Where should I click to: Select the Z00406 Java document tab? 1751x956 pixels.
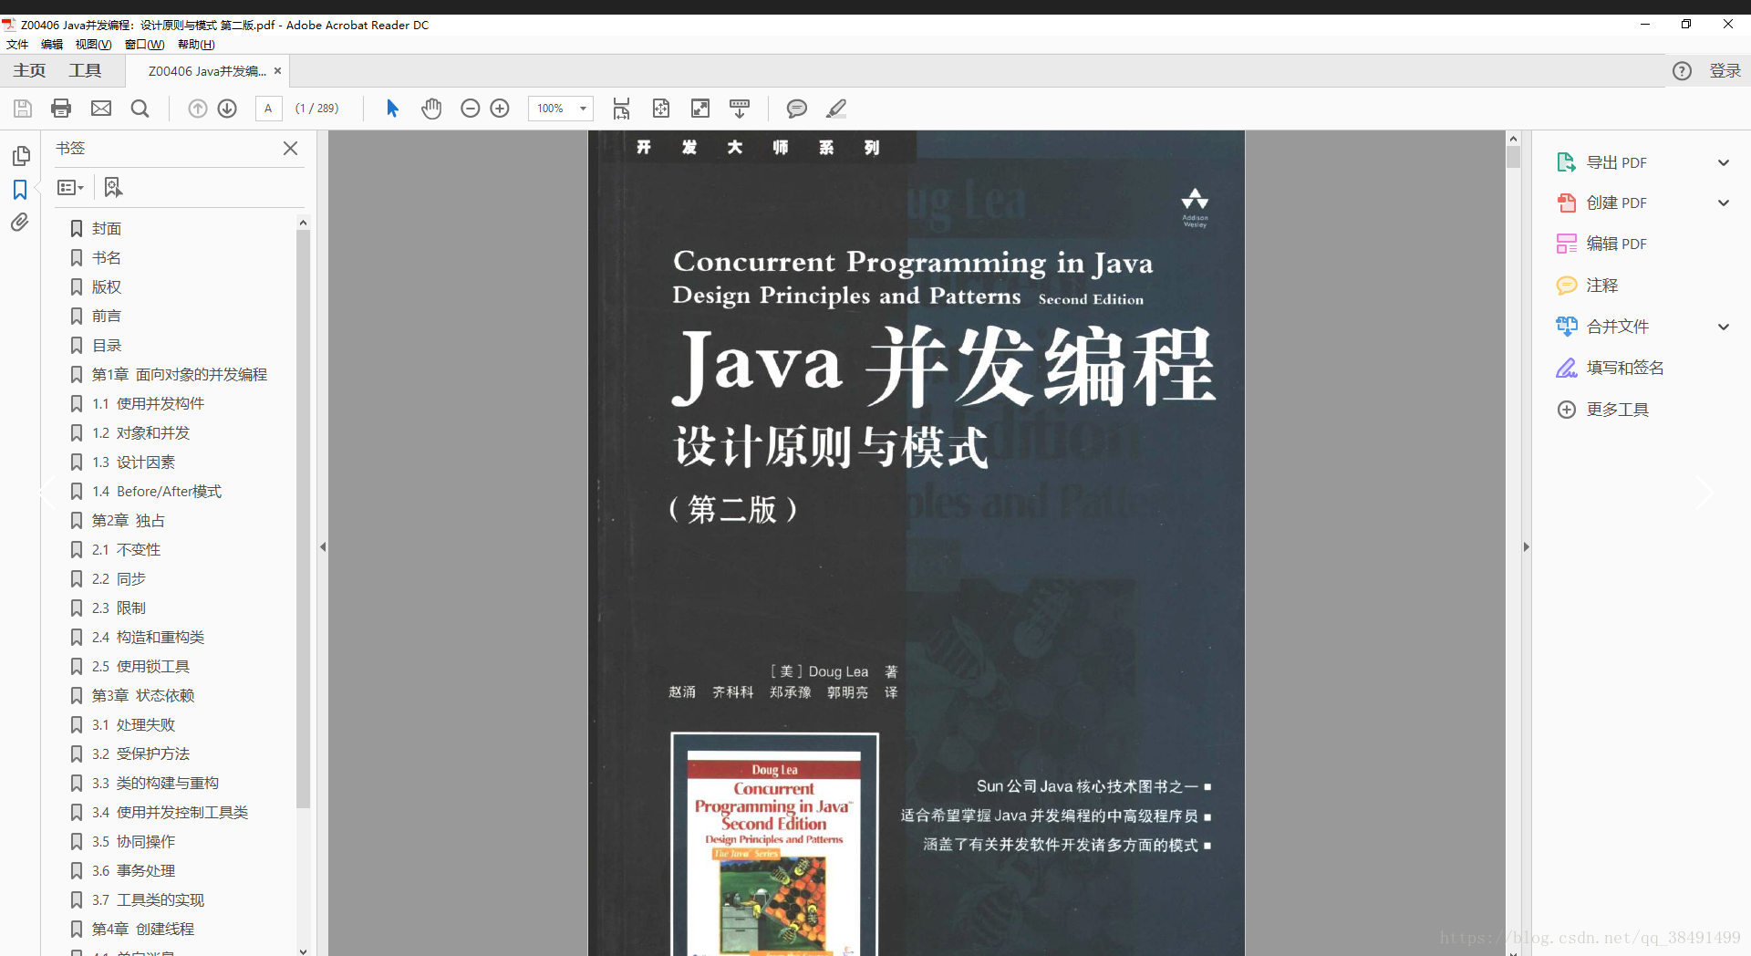point(207,71)
